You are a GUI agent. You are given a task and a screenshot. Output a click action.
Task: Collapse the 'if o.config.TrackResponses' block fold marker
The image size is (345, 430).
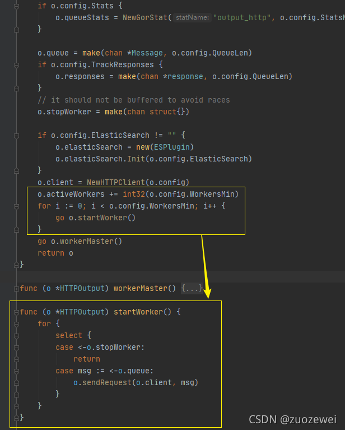(x=16, y=65)
